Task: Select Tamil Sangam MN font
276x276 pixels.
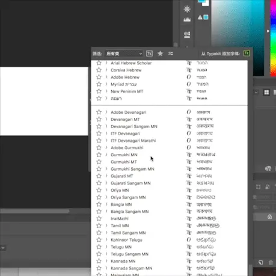Action: pyautogui.click(x=128, y=233)
